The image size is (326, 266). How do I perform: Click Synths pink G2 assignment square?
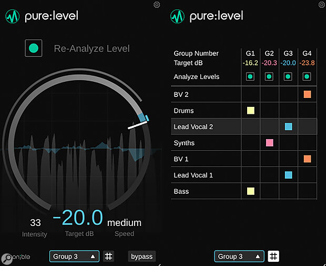coord(270,143)
